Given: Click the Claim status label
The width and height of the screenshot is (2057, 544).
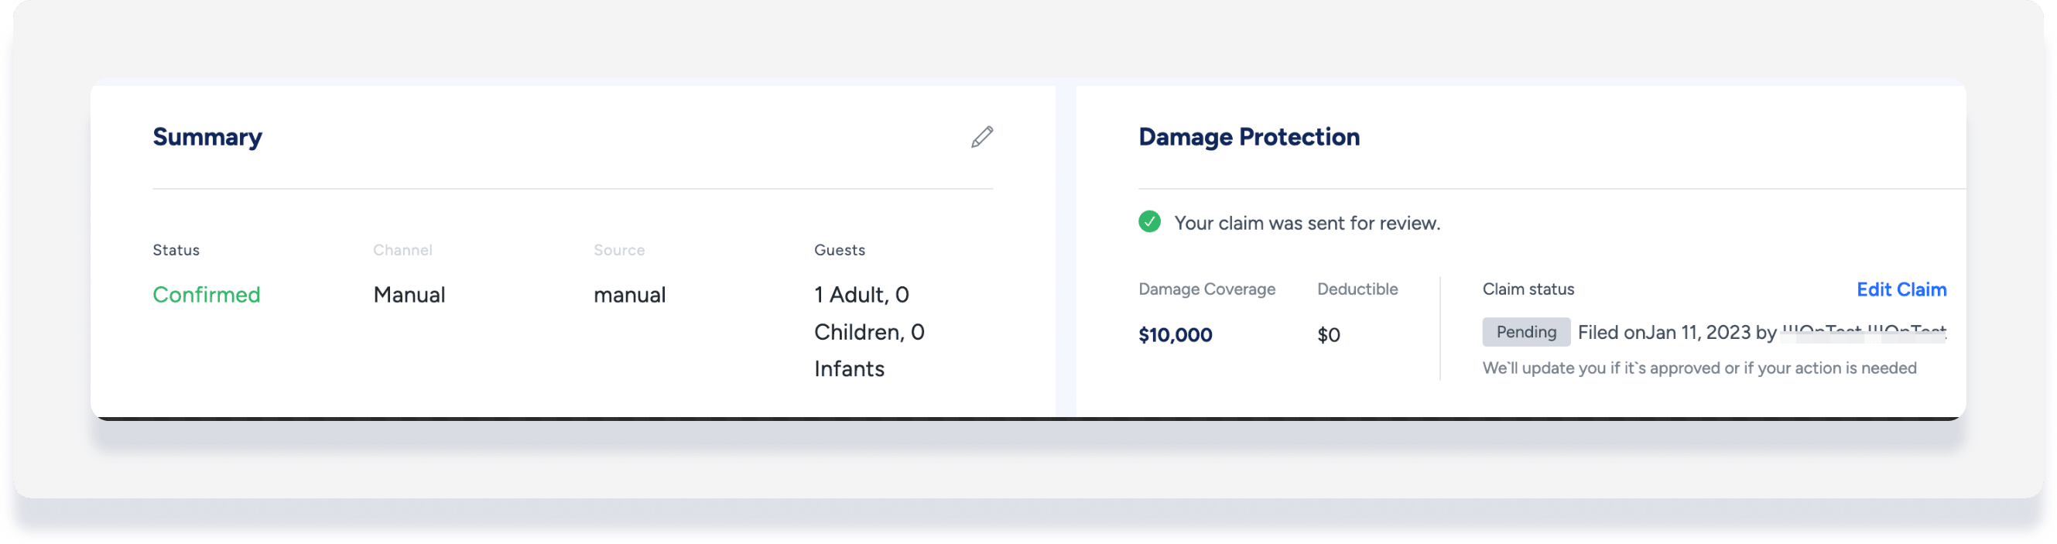Looking at the screenshot, I should (1528, 289).
